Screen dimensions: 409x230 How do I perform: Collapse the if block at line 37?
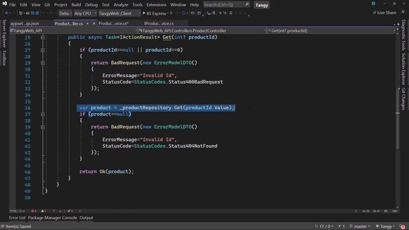coord(43,114)
